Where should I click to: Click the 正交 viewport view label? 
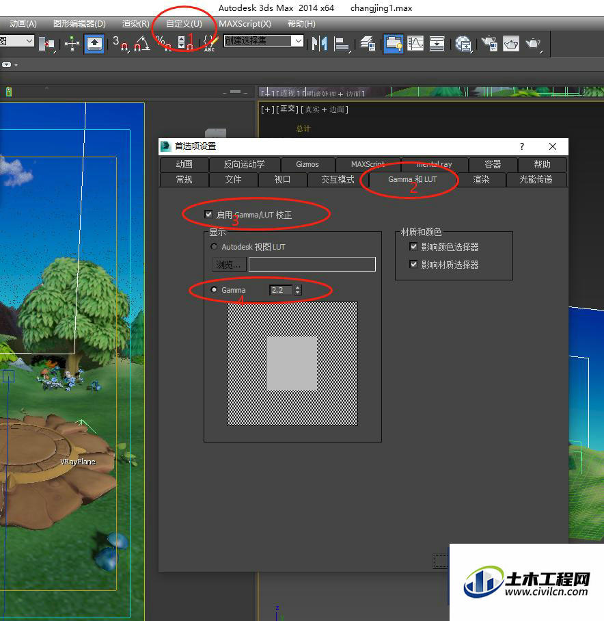tap(288, 109)
